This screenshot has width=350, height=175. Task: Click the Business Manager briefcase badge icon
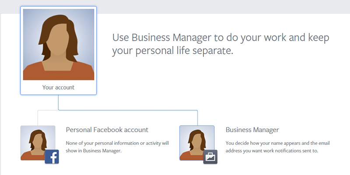pyautogui.click(x=210, y=157)
